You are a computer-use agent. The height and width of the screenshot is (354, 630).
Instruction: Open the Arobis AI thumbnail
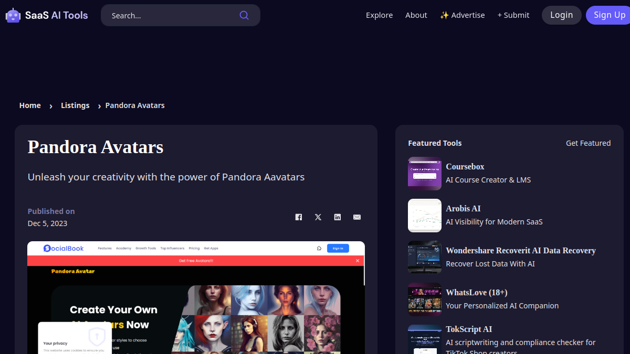click(x=425, y=216)
